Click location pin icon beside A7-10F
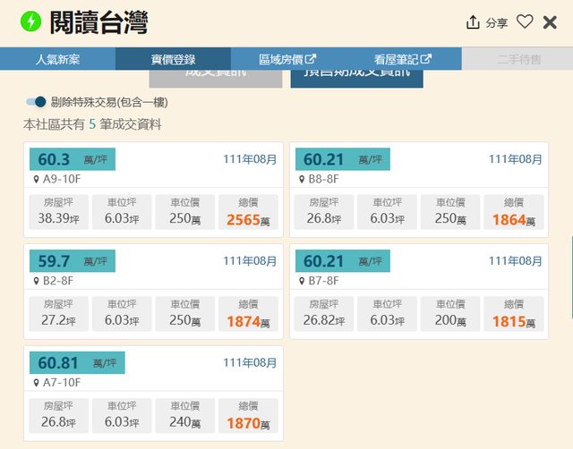Screen dimensions: 573x449 click(x=36, y=382)
